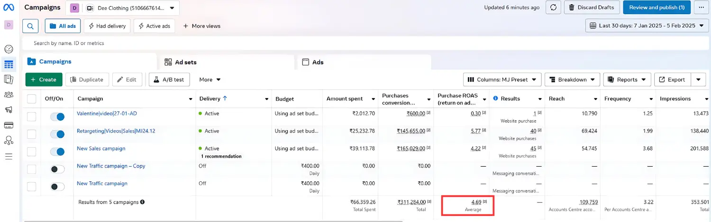Click the info icon beside Results header
Viewport: 711px width, 222px height.
[495, 98]
